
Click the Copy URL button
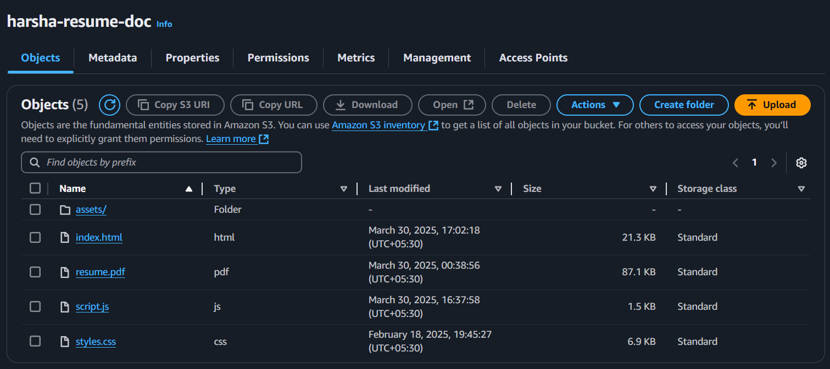coord(274,105)
